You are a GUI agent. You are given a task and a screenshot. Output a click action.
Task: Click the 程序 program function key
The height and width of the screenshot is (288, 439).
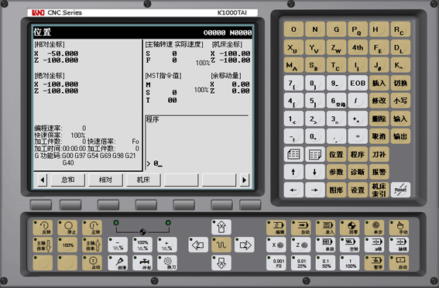(358, 154)
